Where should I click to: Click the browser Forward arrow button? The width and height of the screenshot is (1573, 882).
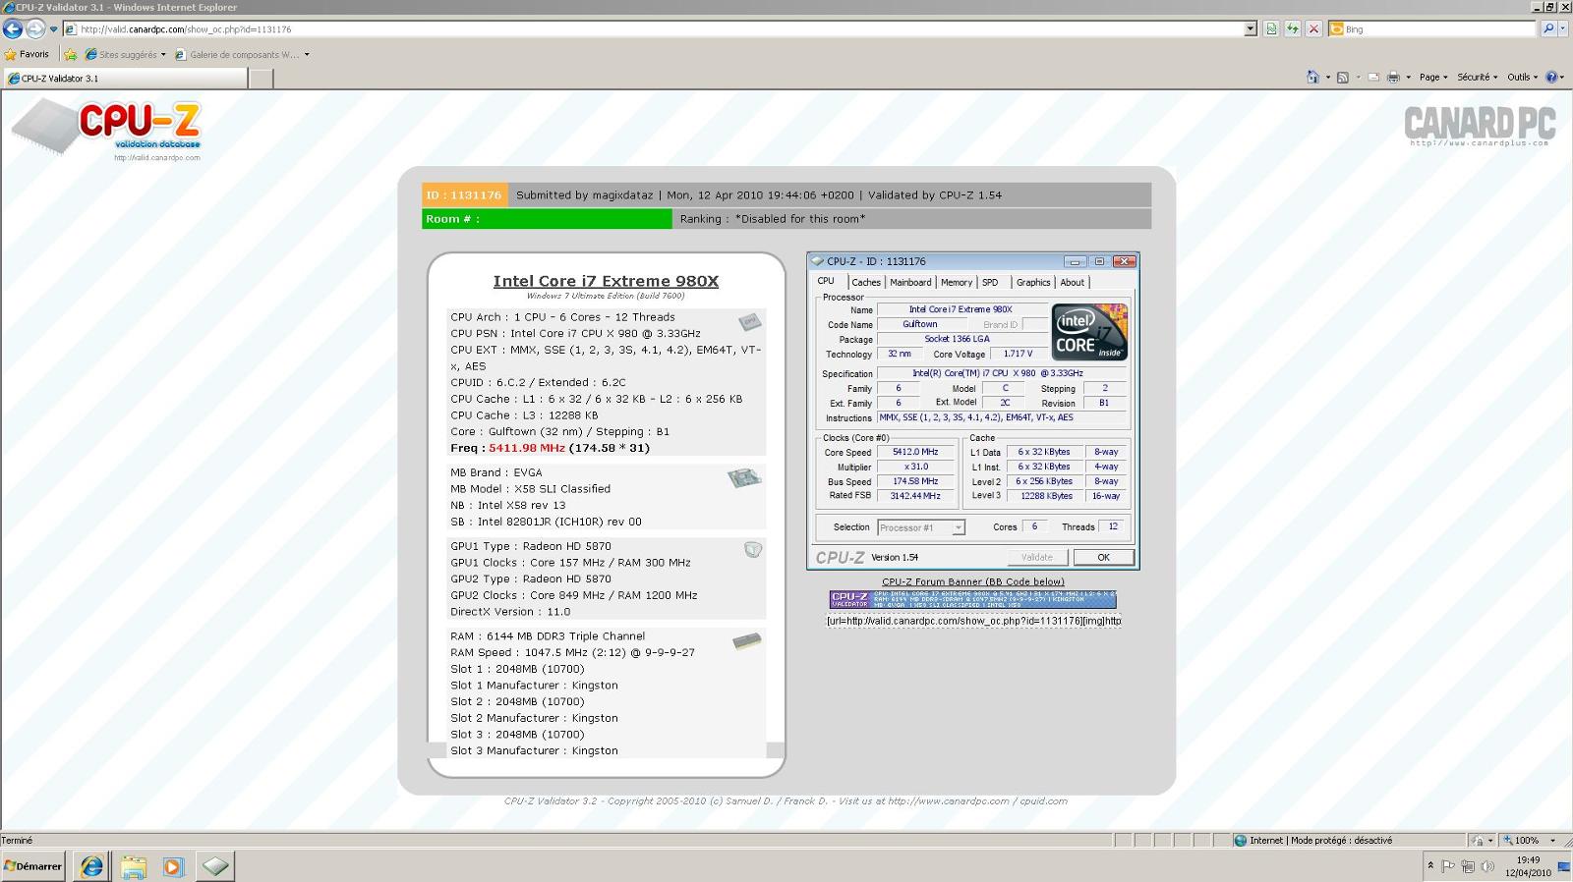(x=34, y=28)
